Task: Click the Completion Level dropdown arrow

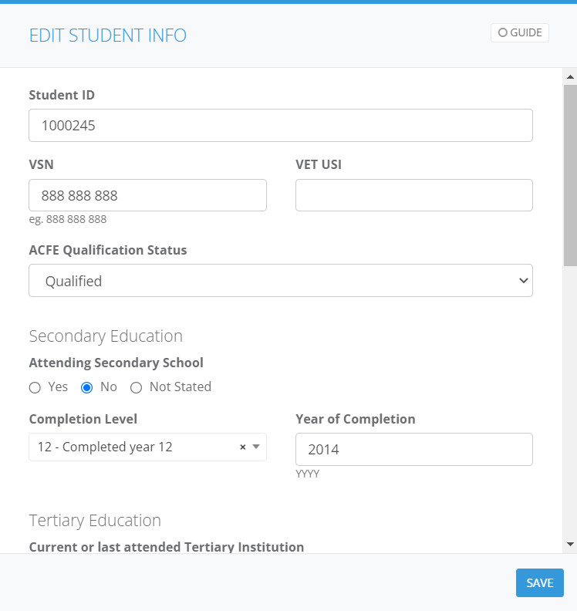Action: point(256,447)
